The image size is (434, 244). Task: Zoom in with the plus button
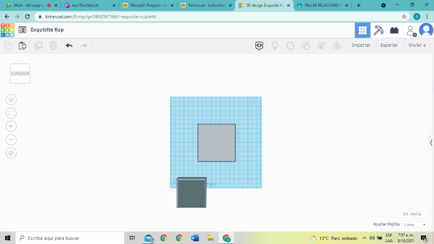coord(11,126)
